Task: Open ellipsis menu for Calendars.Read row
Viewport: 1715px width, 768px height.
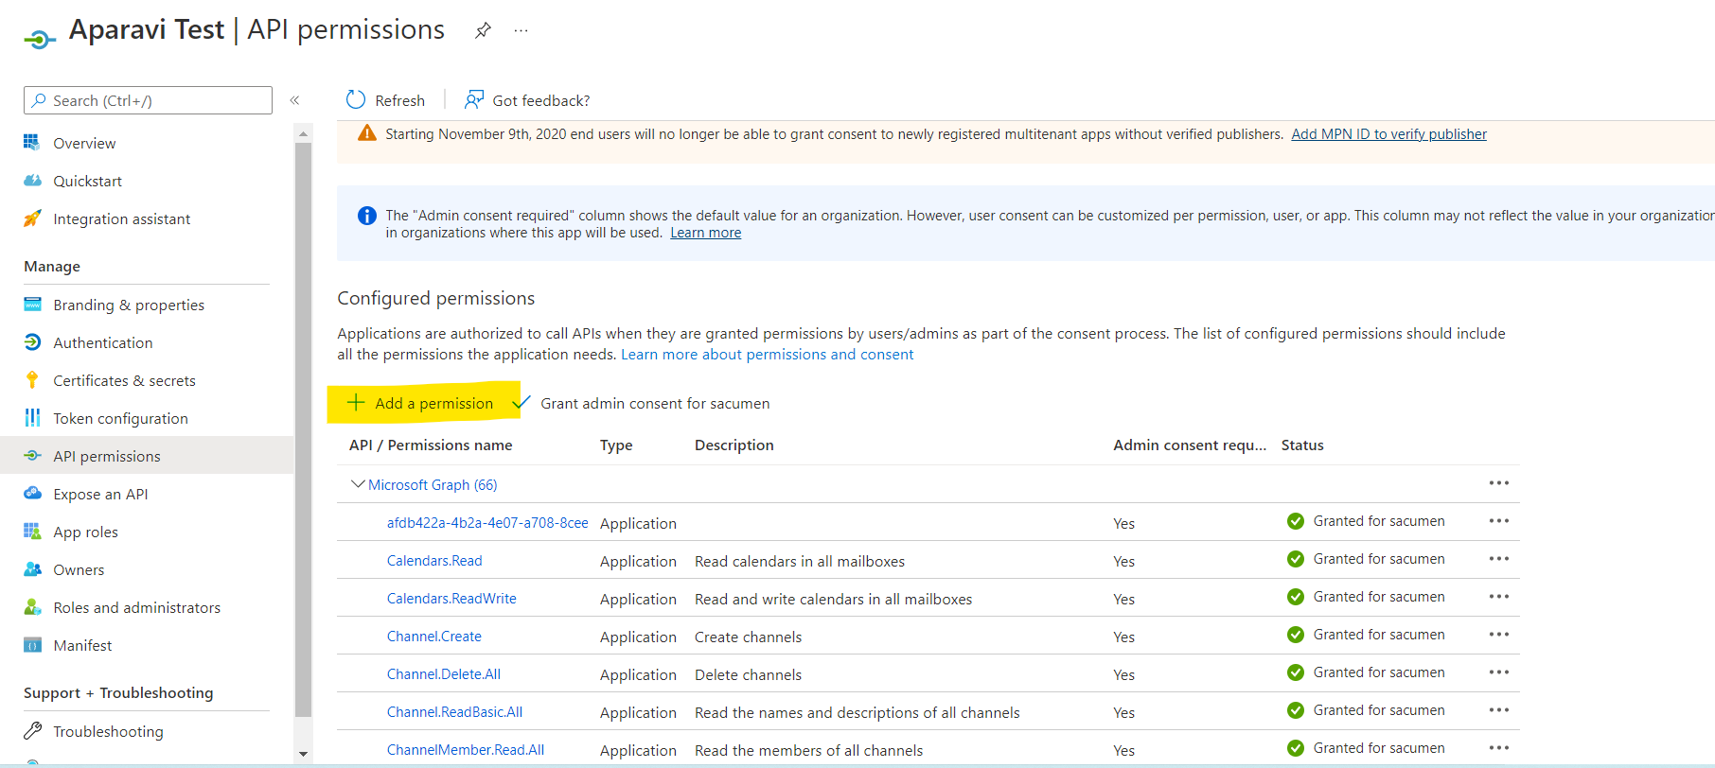Action: 1499,559
